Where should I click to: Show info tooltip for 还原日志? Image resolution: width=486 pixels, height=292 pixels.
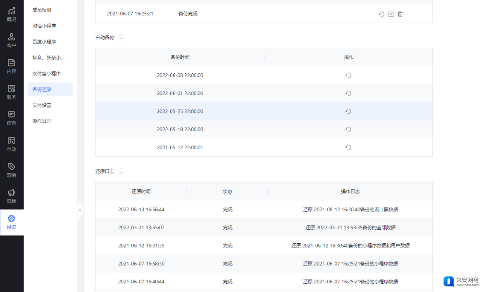coord(121,172)
